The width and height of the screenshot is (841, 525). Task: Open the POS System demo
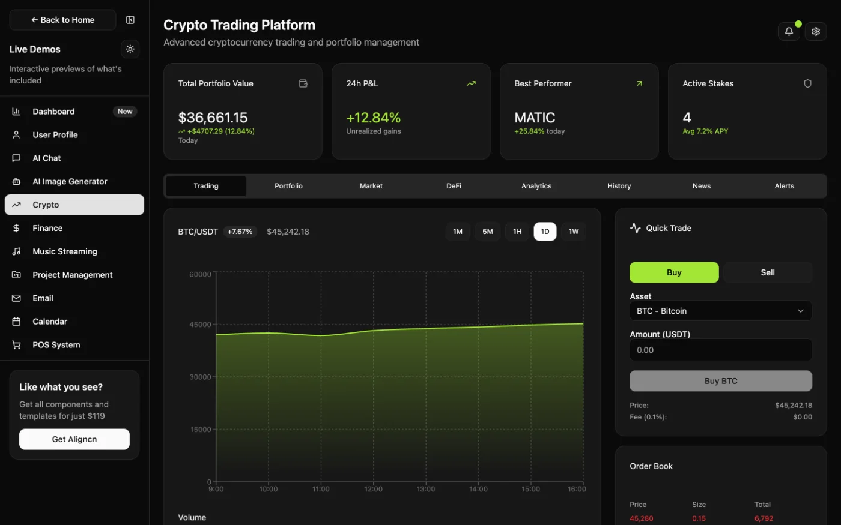point(74,345)
